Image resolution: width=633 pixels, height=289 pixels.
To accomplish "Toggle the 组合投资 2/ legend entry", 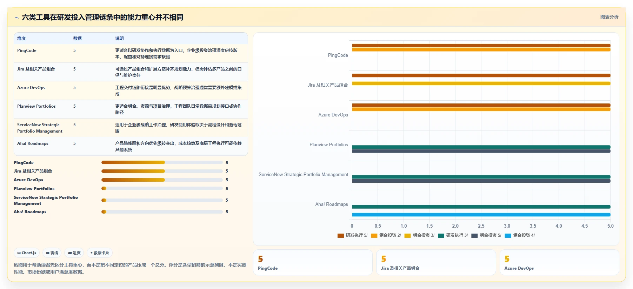I will point(386,235).
